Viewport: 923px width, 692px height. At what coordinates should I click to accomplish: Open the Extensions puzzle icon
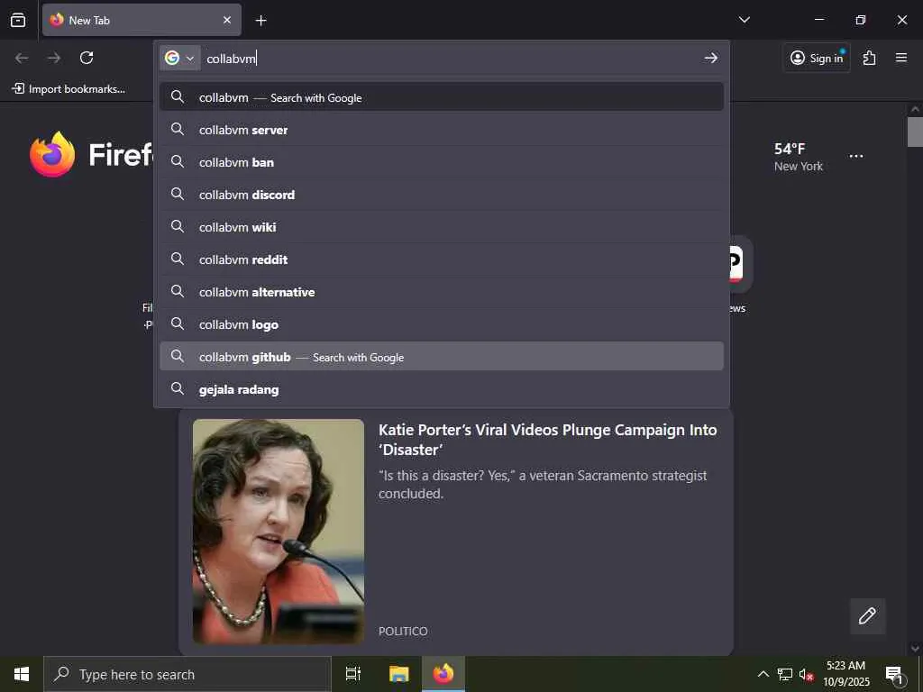tap(869, 58)
